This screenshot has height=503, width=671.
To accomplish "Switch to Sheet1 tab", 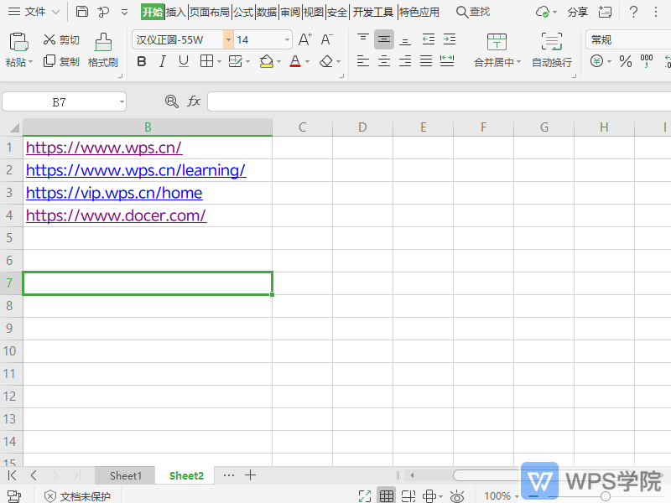I will click(126, 475).
